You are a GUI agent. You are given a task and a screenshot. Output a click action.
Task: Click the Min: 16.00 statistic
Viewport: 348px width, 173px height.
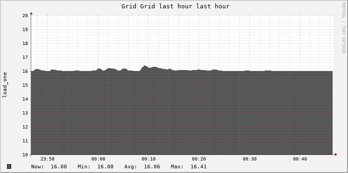point(96,167)
